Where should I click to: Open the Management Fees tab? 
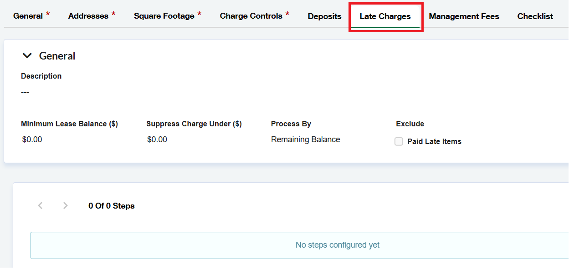[x=464, y=16]
